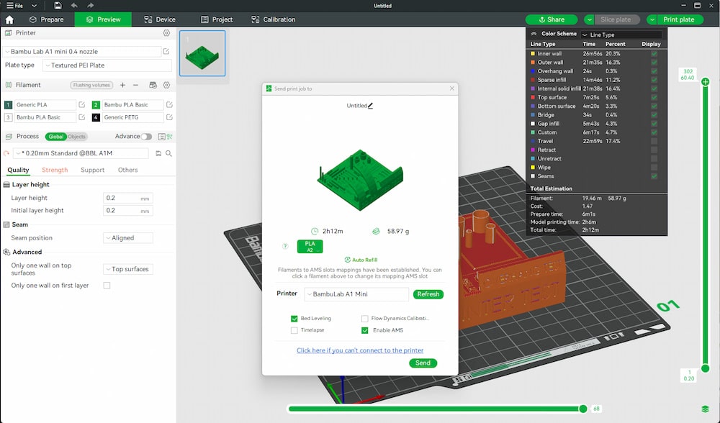Click the layers icon at bottom right
720x423 pixels.
coord(706,409)
